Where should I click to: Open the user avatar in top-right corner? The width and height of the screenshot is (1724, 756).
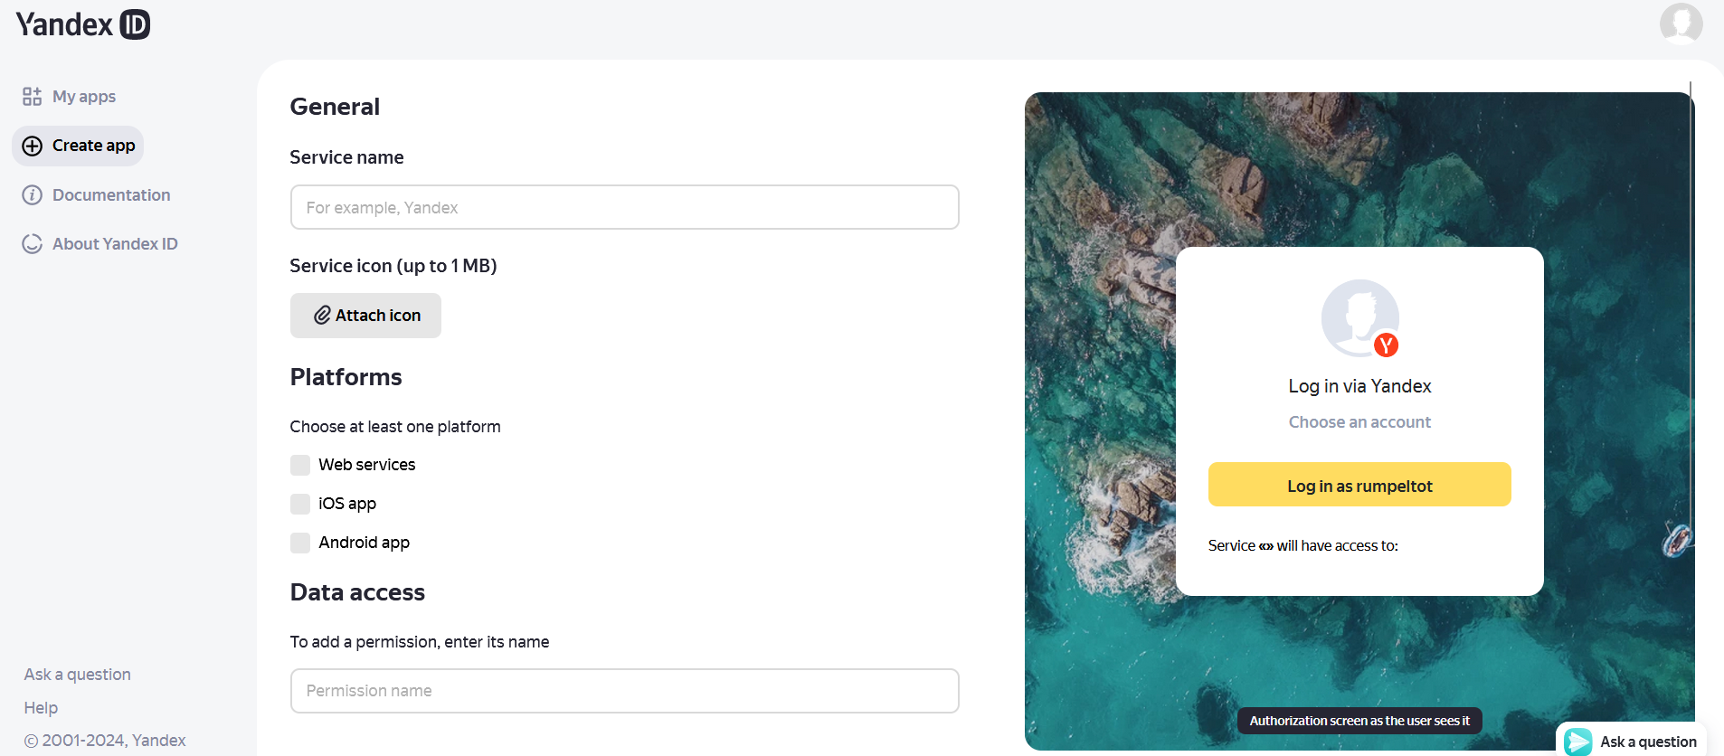(1681, 23)
